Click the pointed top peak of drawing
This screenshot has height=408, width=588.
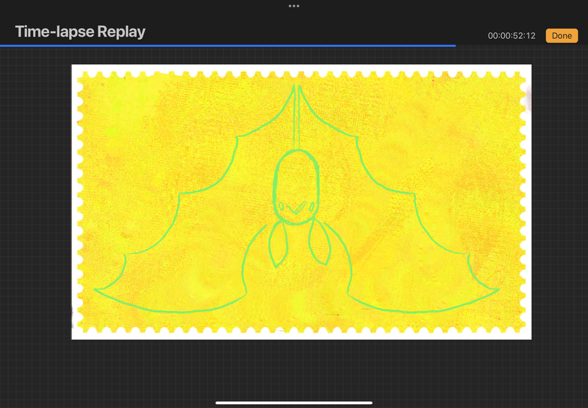pos(295,87)
